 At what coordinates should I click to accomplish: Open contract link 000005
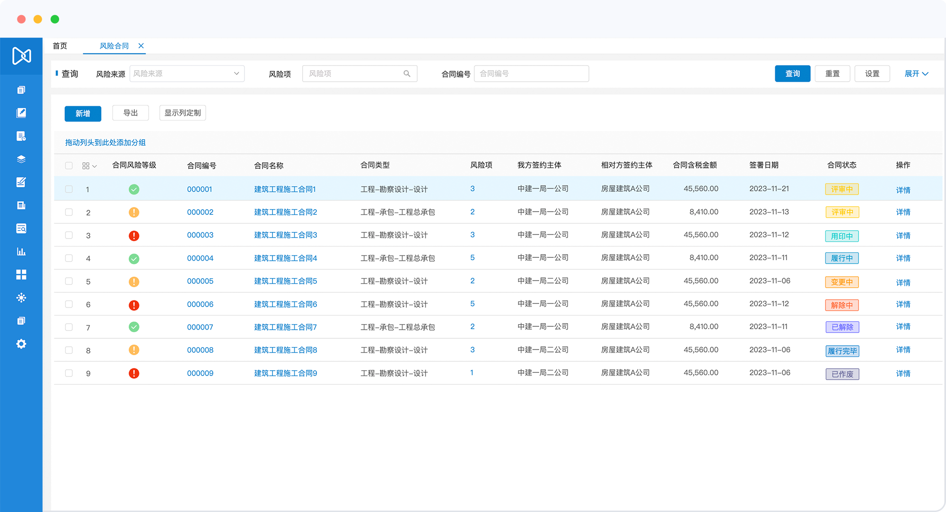[200, 281]
